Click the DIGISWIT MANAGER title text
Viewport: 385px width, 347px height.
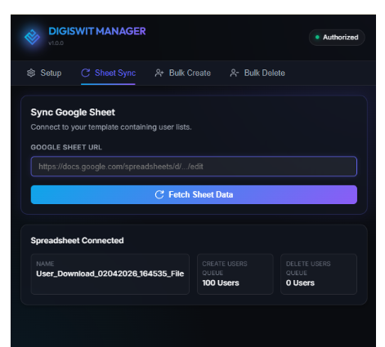click(97, 31)
